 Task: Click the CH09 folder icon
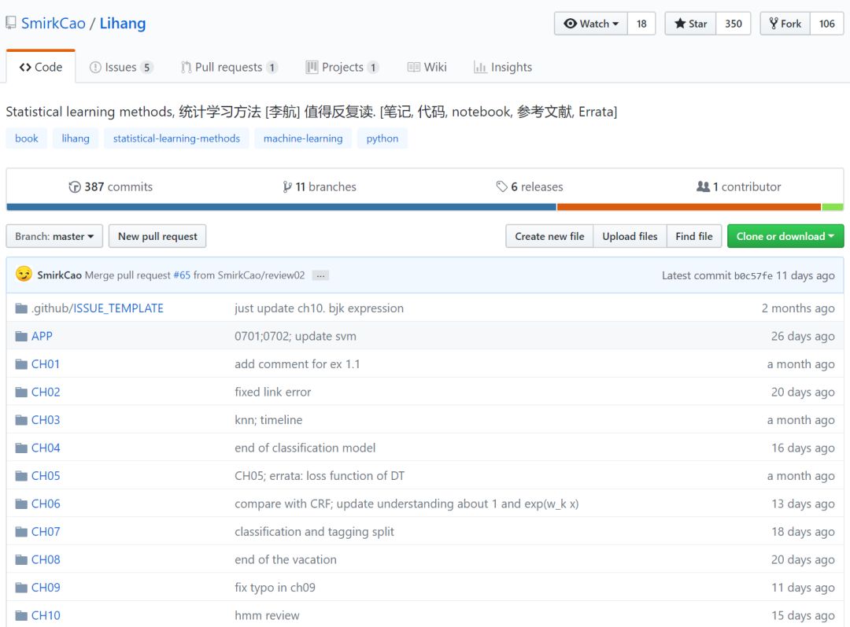21,588
